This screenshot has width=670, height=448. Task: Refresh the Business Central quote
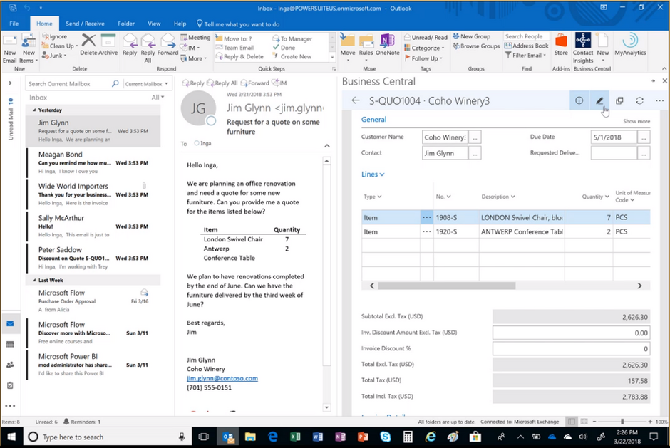(x=639, y=101)
